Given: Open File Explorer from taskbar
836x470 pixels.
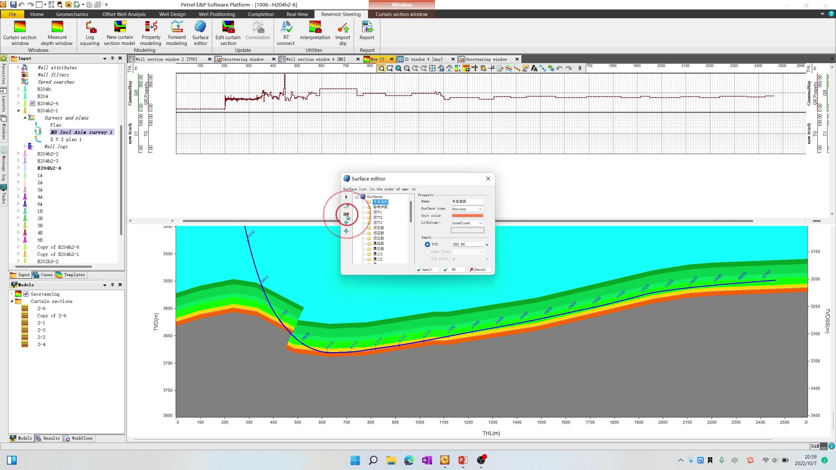Looking at the screenshot, I should click(x=391, y=461).
